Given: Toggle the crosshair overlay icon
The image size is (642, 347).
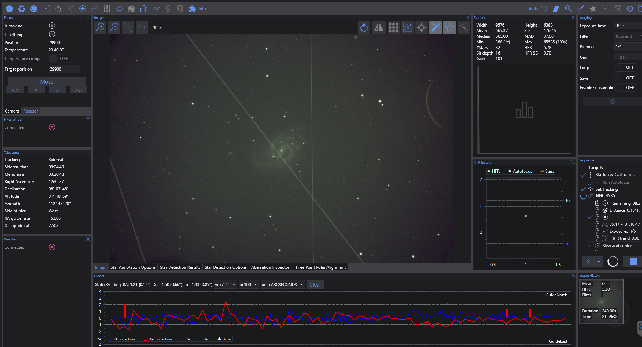Looking at the screenshot, I should click(421, 27).
